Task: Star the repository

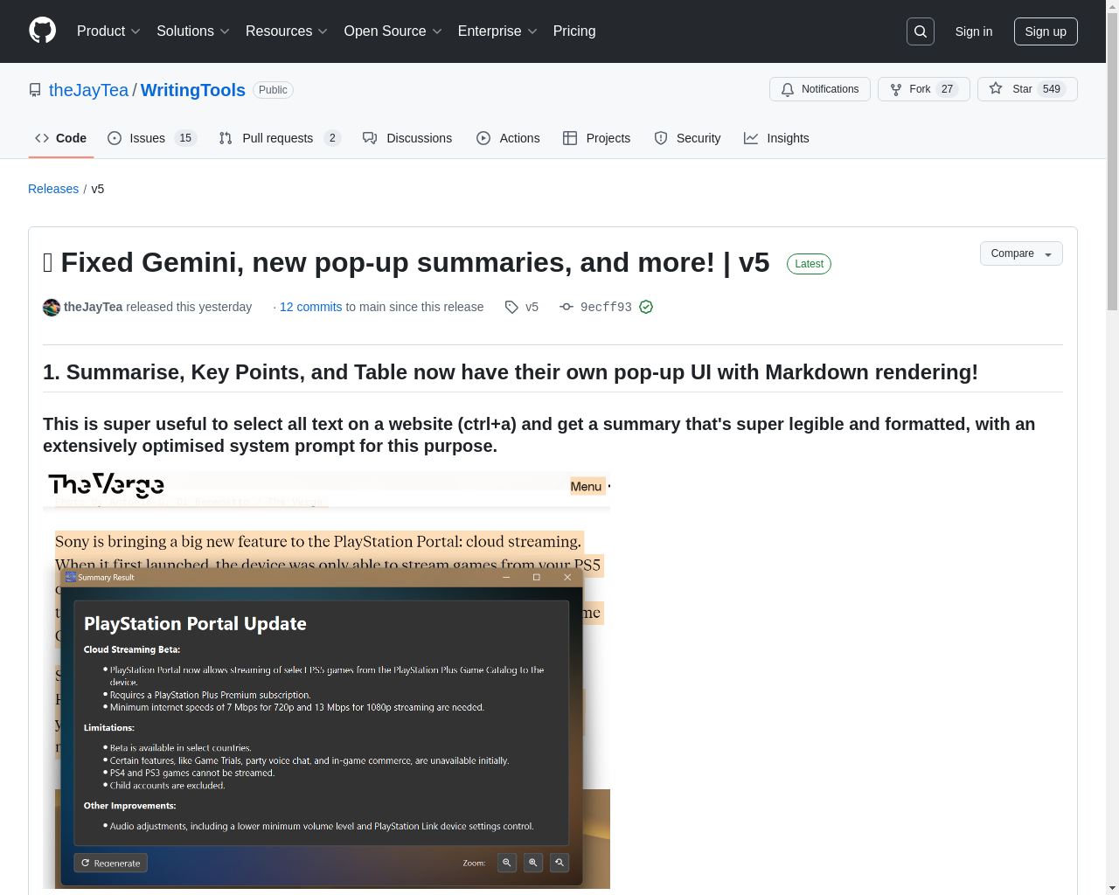Action: tap(1027, 89)
